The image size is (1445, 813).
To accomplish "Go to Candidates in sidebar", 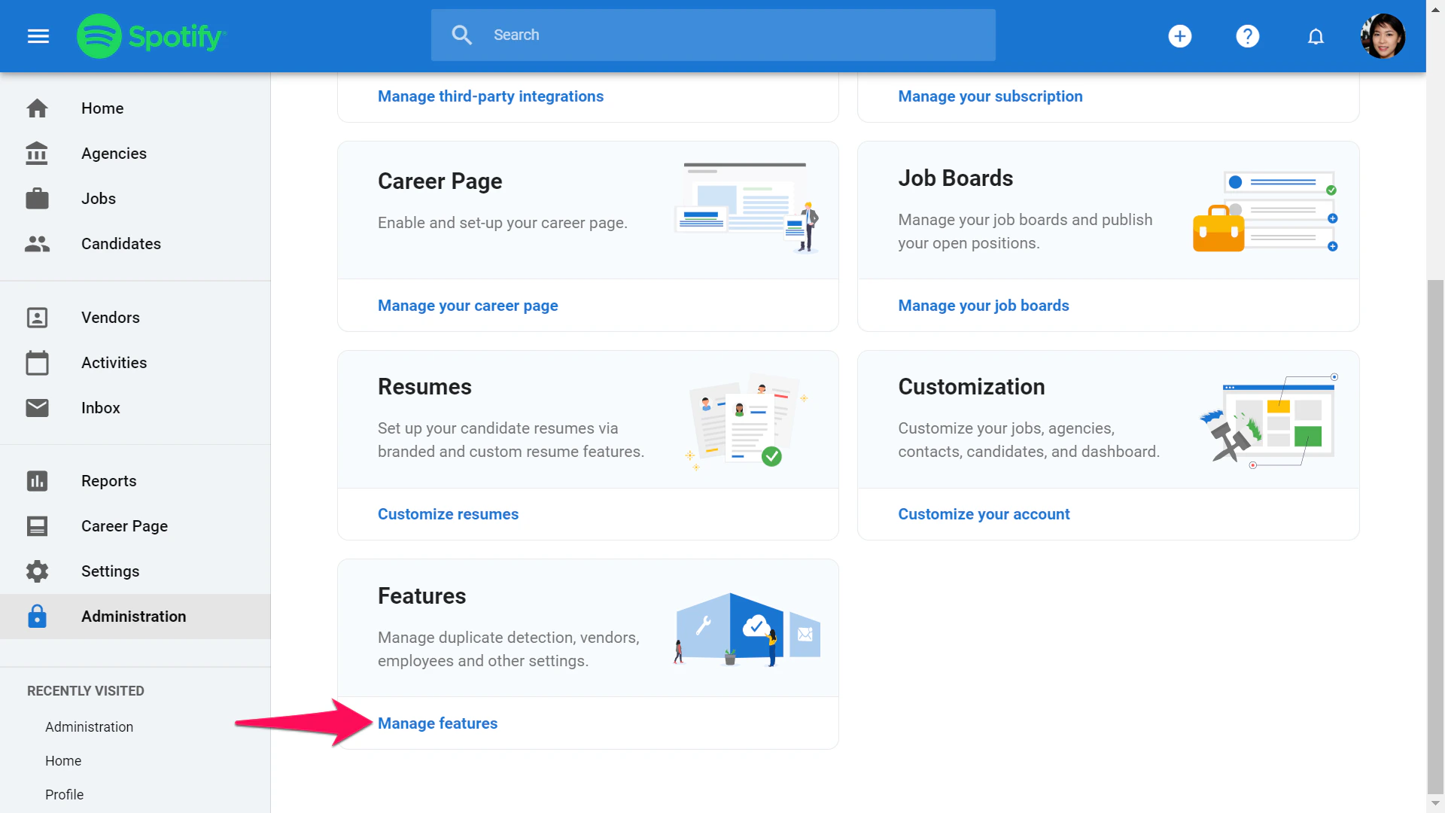I will click(x=120, y=244).
